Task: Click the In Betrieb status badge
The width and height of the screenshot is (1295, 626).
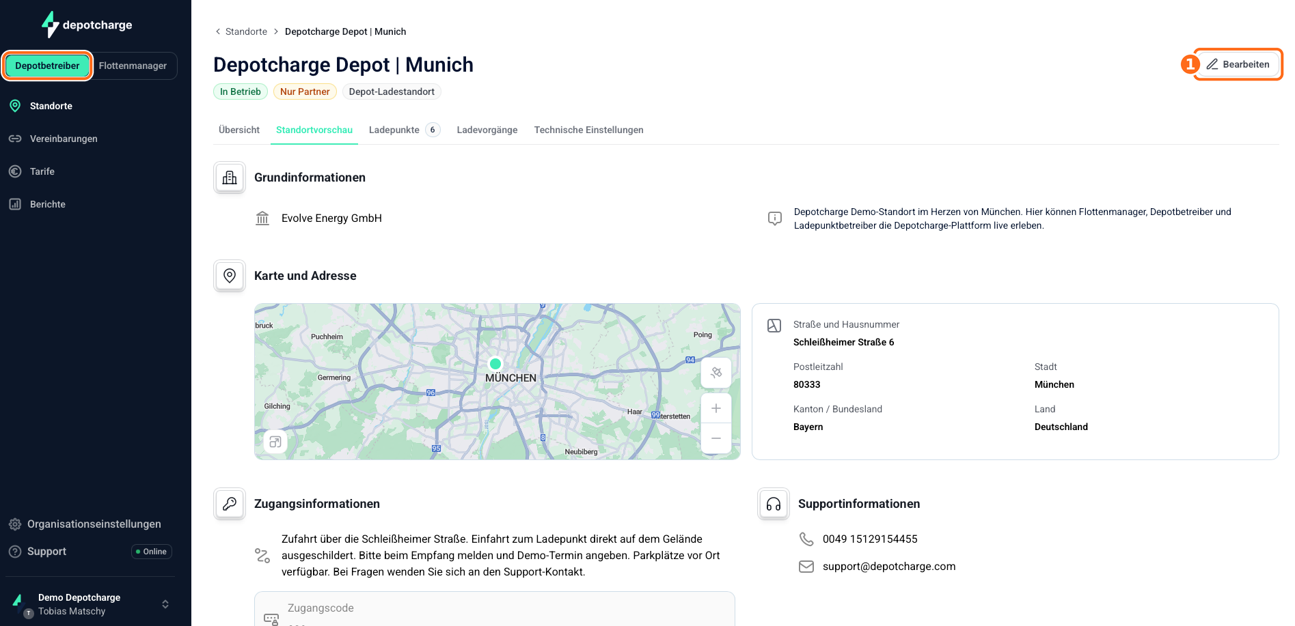Action: (241, 91)
